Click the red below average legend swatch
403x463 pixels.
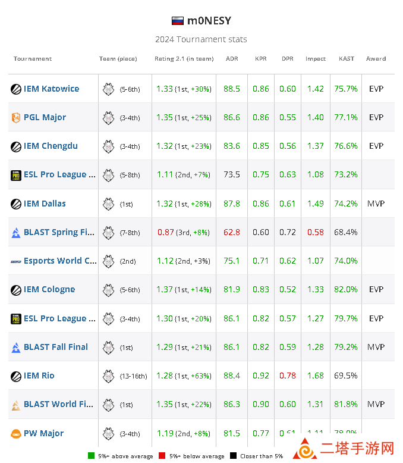(160, 456)
